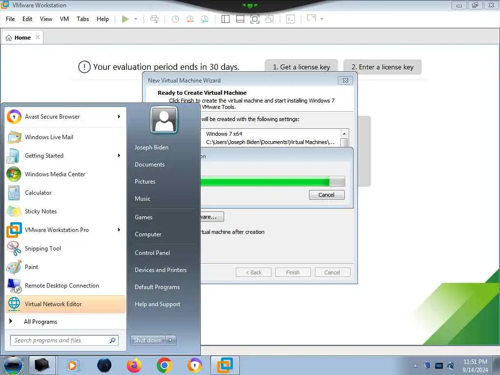Open the VM menu
Image resolution: width=500 pixels, height=375 pixels.
click(x=64, y=19)
